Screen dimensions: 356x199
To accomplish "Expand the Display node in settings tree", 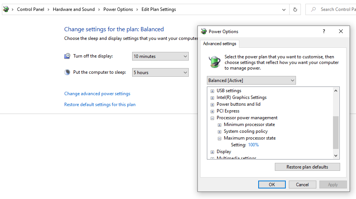I will tap(212, 152).
